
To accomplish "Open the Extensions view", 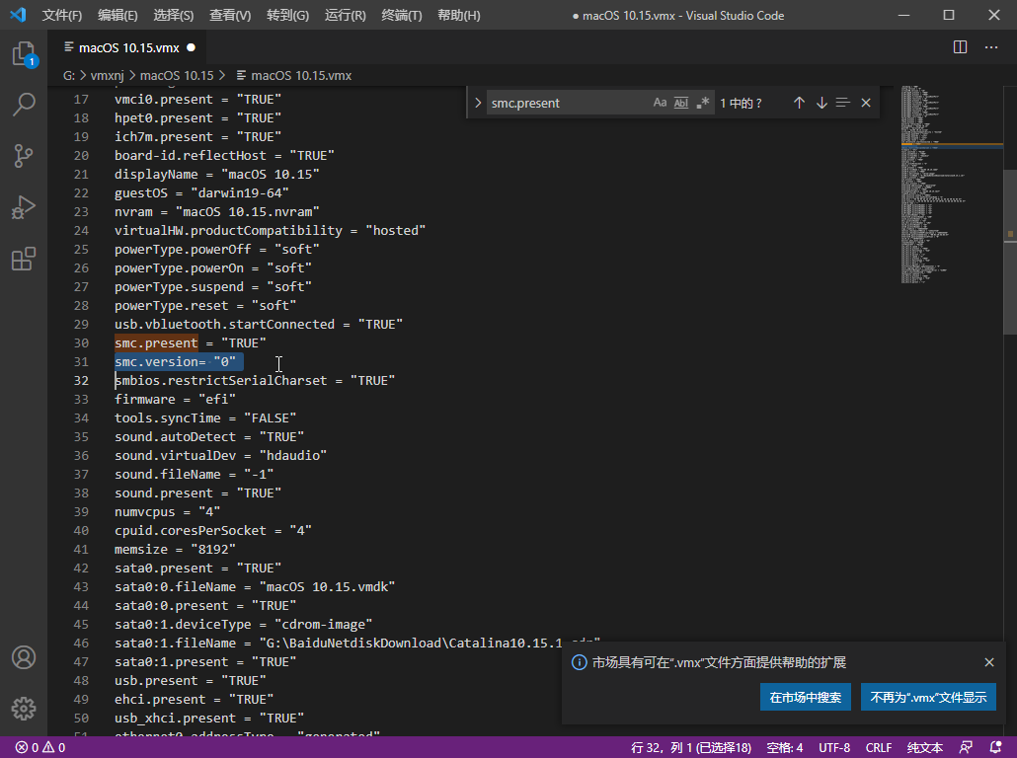I will pos(24,259).
